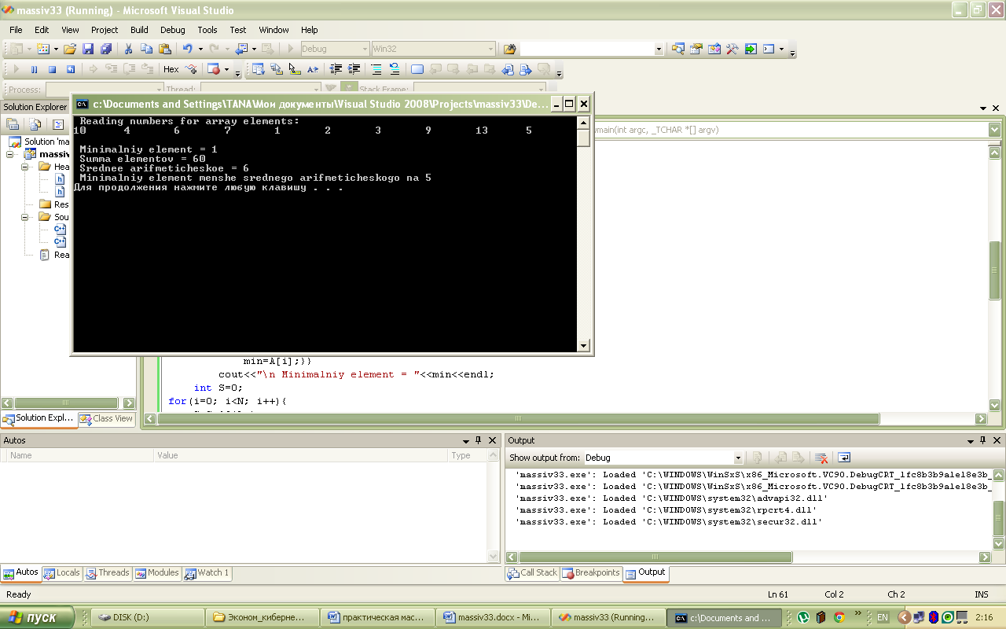The width and height of the screenshot is (1006, 629).
Task: Decrease line indent toolbar icon
Action: point(336,69)
